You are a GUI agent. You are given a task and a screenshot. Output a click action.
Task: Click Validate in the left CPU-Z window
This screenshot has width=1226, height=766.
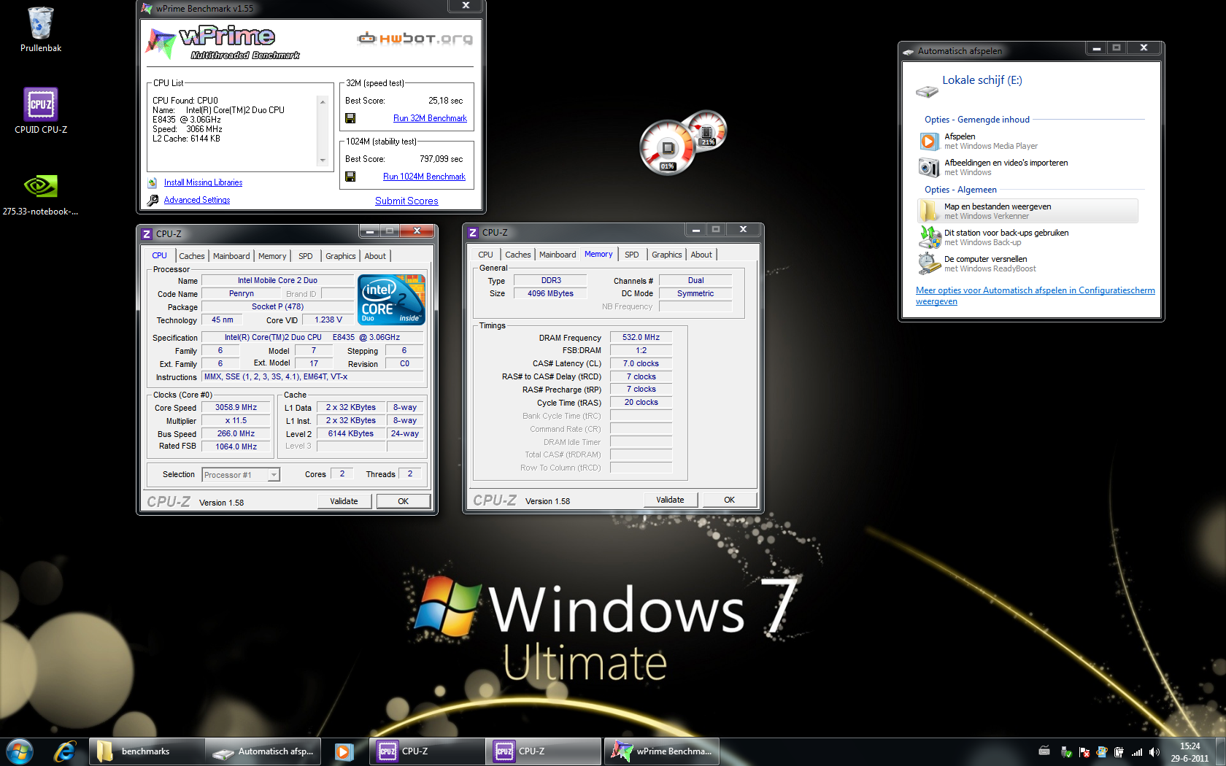pos(344,501)
